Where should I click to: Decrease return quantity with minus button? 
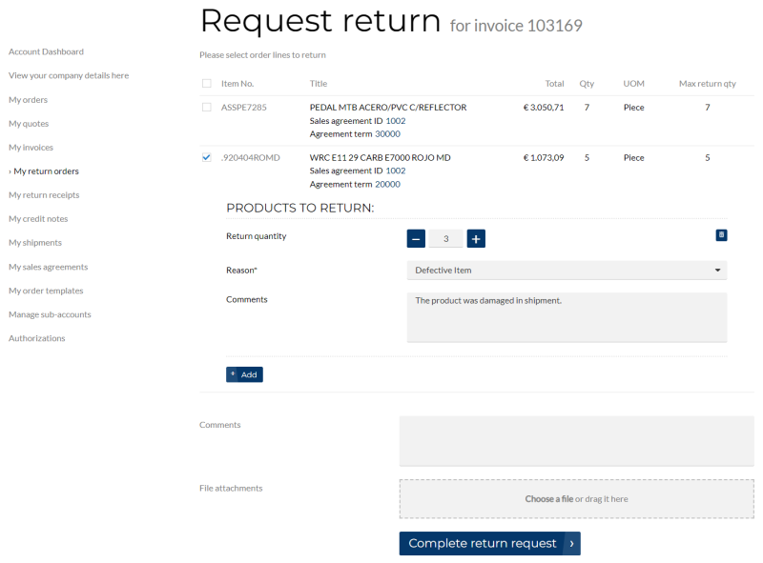(x=416, y=238)
